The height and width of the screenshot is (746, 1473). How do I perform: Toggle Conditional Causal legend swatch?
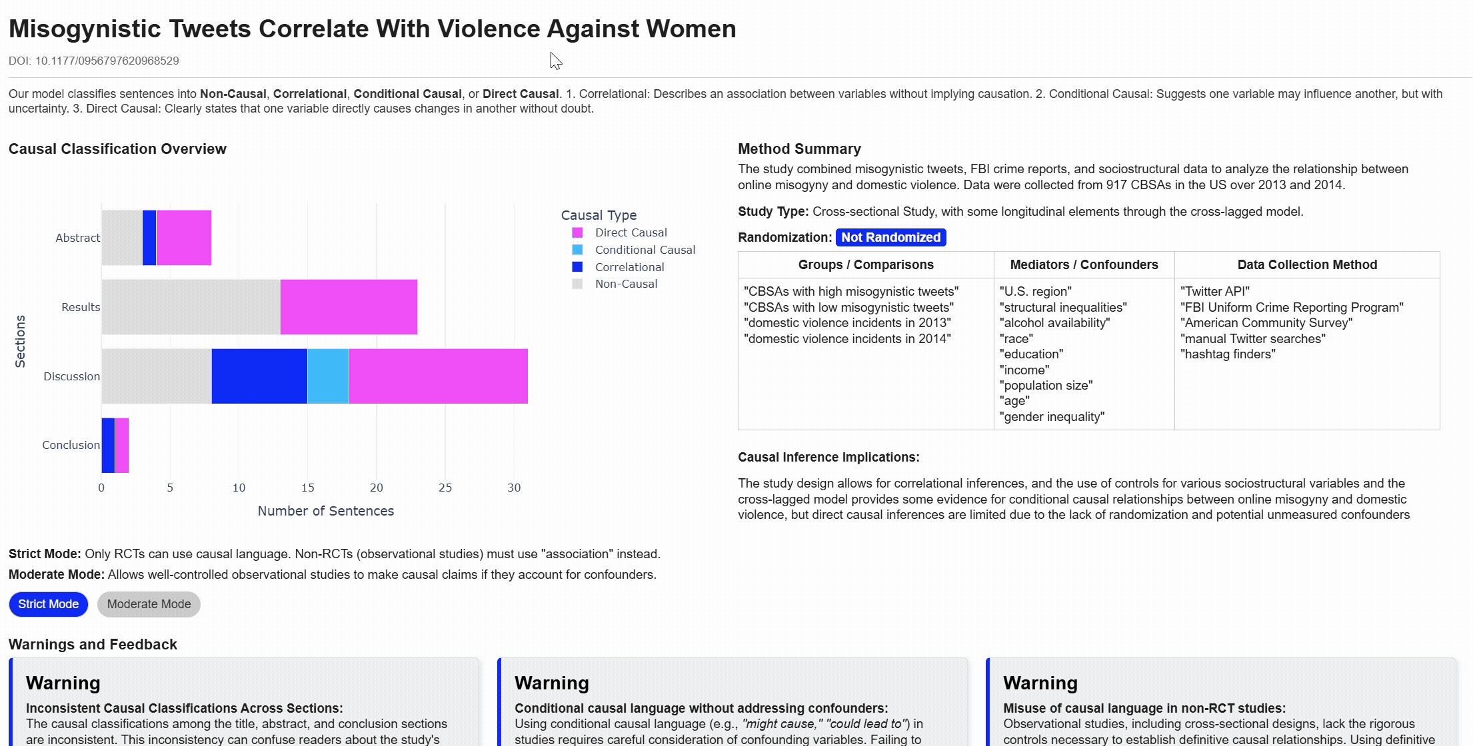point(577,250)
